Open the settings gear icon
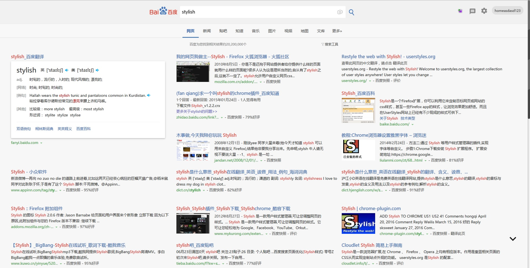530x268 pixels. pos(484,11)
